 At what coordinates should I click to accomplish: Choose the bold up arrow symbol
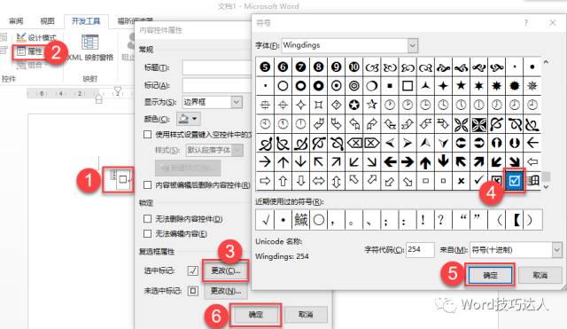pos(425,161)
